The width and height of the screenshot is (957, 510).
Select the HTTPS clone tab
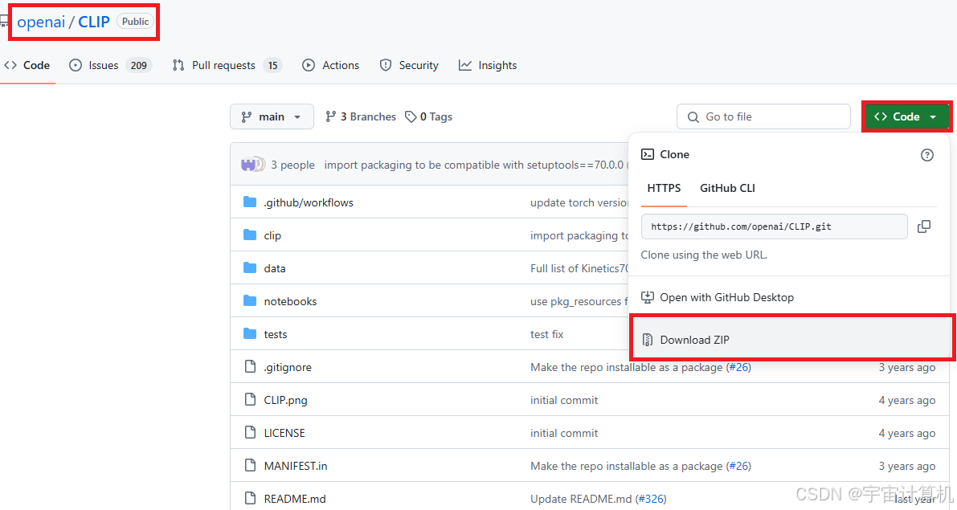[x=664, y=189]
